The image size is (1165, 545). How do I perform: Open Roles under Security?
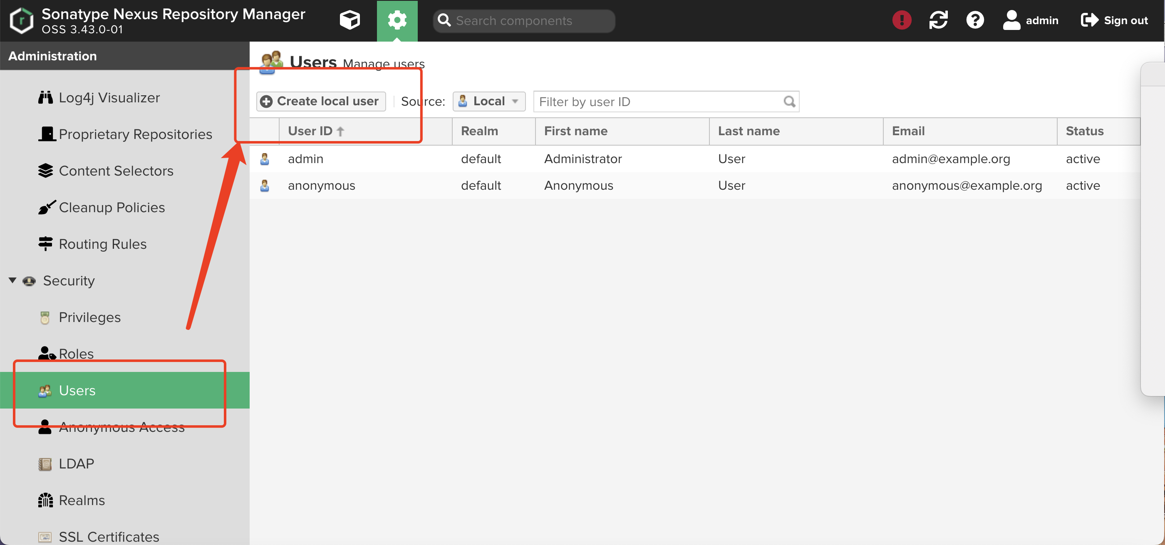(76, 354)
